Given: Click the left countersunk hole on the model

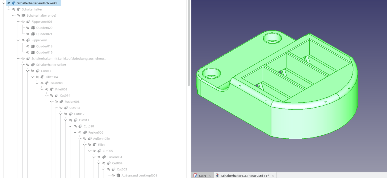Looking at the screenshot, I should [211, 73].
